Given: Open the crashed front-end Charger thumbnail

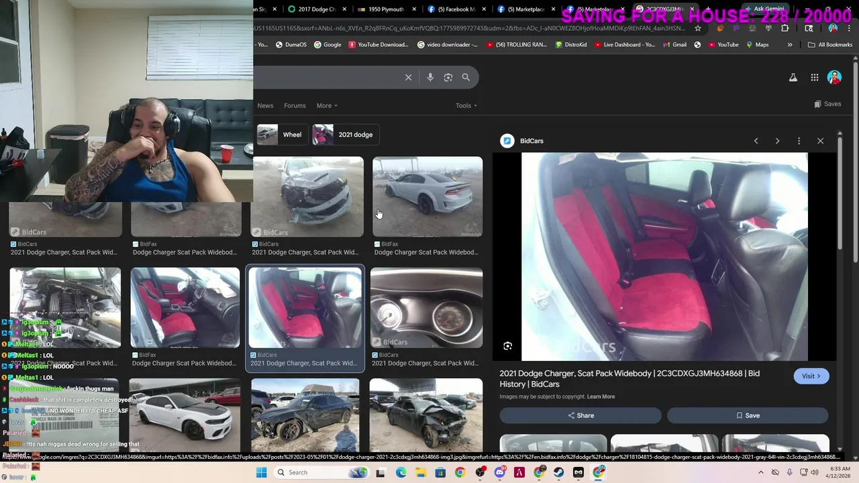Looking at the screenshot, I should point(307,197).
